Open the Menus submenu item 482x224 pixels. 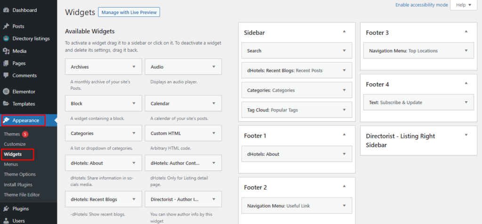coord(10,164)
